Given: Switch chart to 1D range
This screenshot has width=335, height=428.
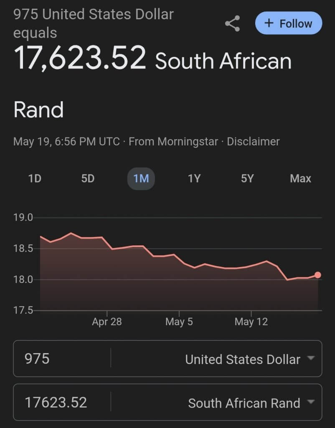Looking at the screenshot, I should [35, 178].
